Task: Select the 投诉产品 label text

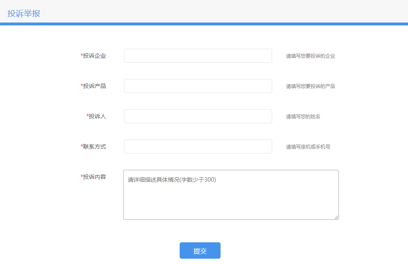Action: (x=95, y=86)
